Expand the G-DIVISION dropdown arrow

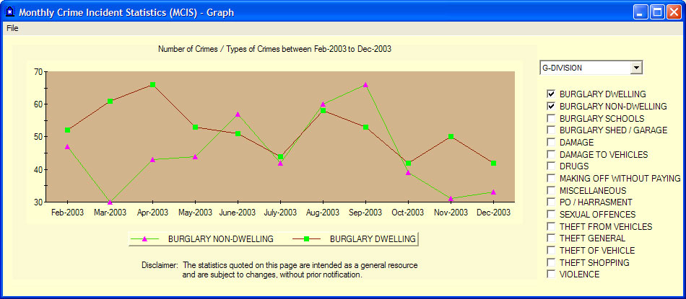click(635, 68)
